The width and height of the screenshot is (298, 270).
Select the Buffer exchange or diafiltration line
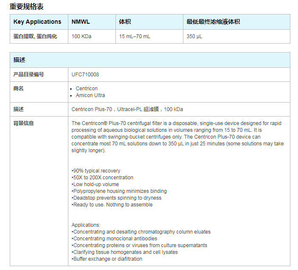click(x=107, y=259)
